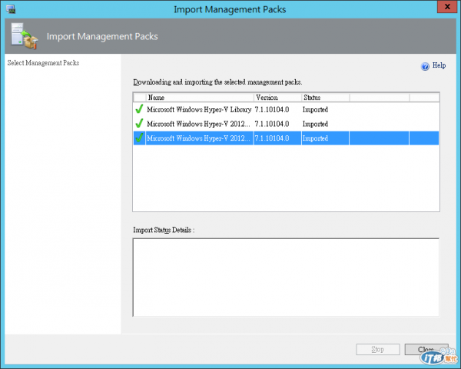Close the dialog with the red X

click(x=447, y=7)
